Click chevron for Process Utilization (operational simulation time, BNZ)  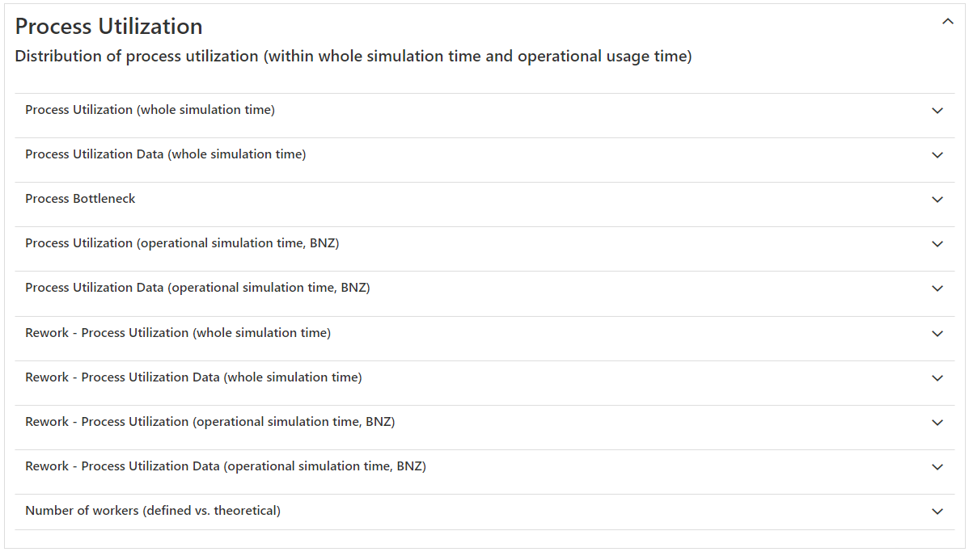pyautogui.click(x=937, y=244)
